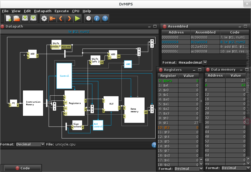Viewport: 251px width, 172px height.
Task: Assemble code with the gear icon
Action: click(44, 19)
